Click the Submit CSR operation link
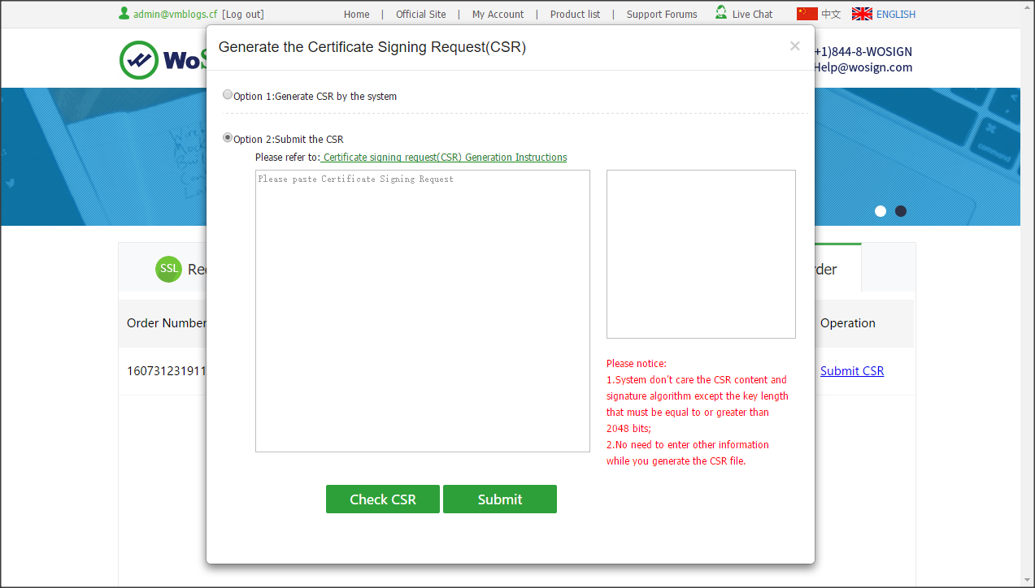The height and width of the screenshot is (588, 1035). pos(851,371)
